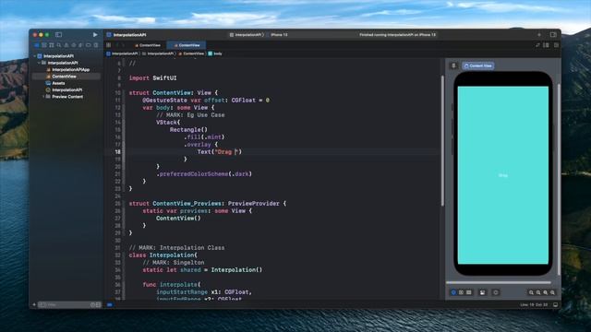Switch to the highlighted ContentView tab

pyautogui.click(x=187, y=45)
